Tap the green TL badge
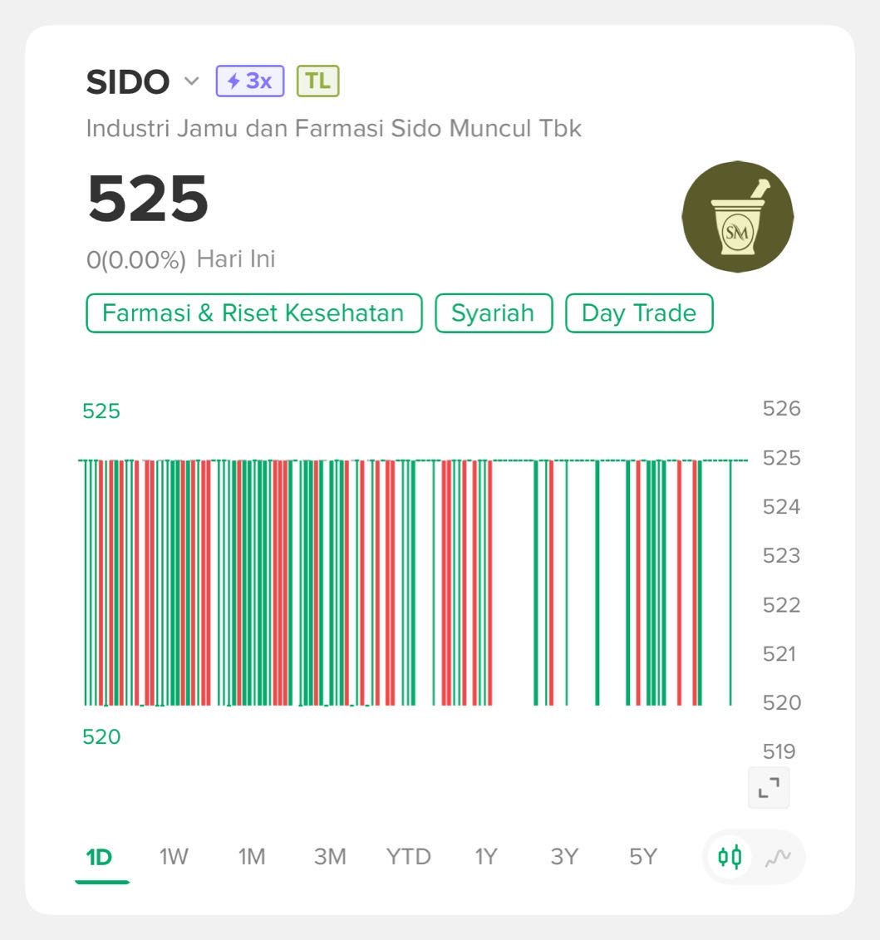The width and height of the screenshot is (880, 940). (317, 81)
